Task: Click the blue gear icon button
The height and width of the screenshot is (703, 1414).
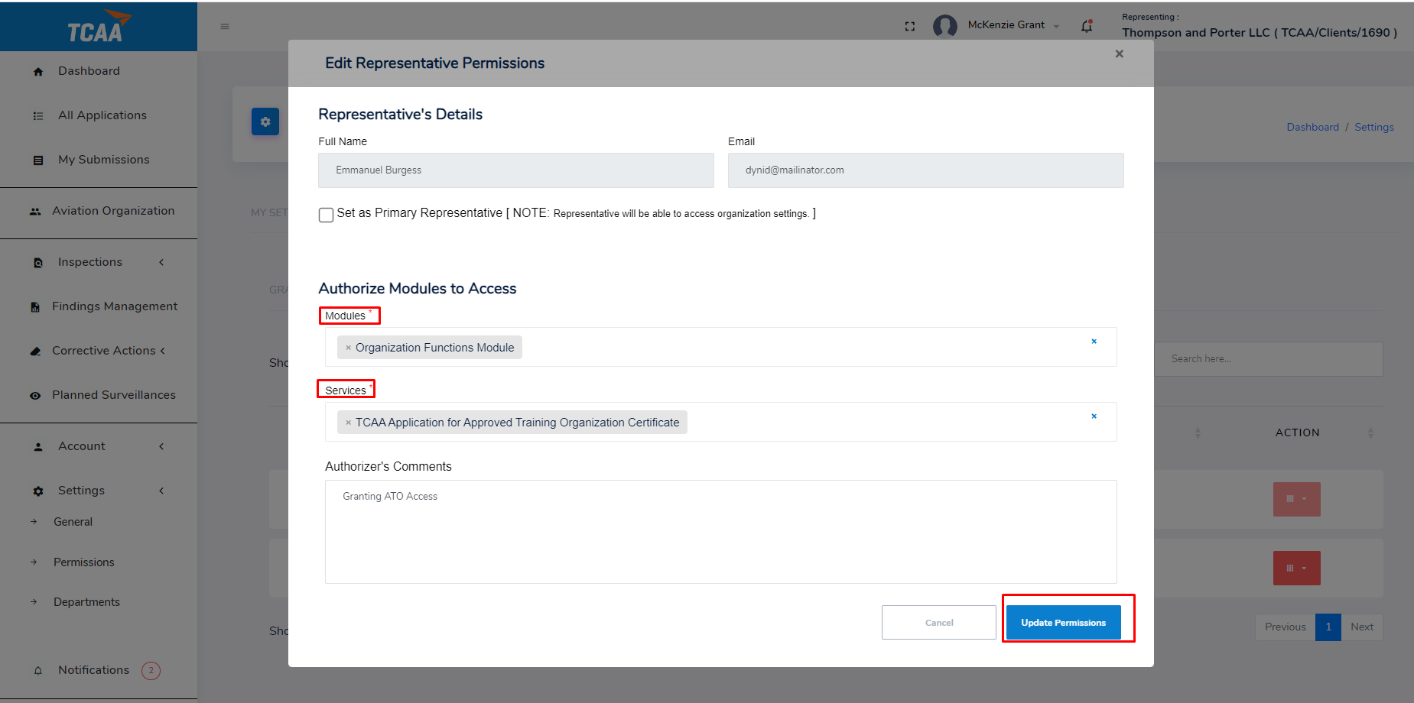Action: point(265,121)
